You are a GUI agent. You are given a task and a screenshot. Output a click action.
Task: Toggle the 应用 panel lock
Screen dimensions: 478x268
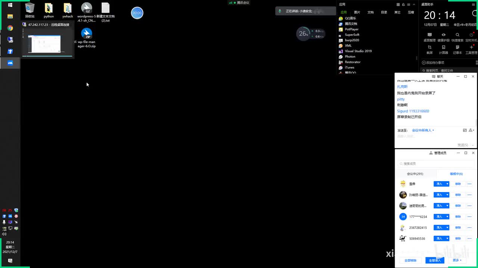point(403,4)
